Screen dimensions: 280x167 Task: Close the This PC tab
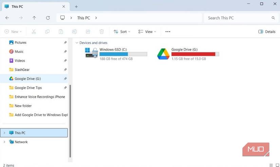click(63, 6)
